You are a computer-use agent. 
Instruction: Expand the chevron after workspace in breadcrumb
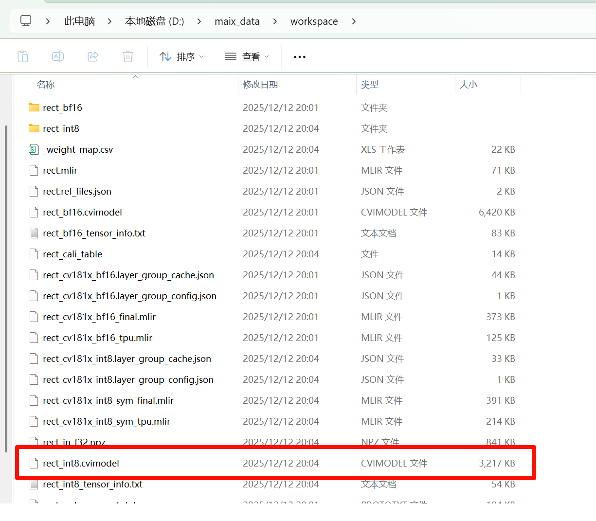[x=354, y=21]
